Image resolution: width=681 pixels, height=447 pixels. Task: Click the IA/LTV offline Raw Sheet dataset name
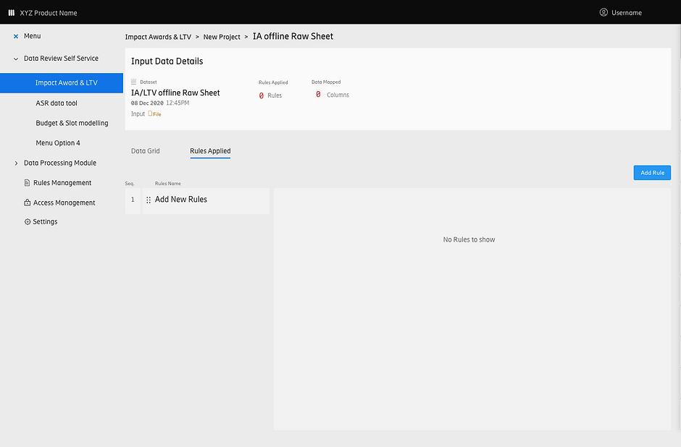[x=175, y=93]
